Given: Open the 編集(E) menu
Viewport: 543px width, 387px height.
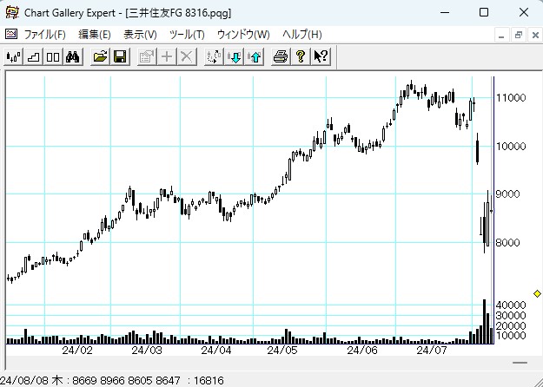Looking at the screenshot, I should click(95, 35).
